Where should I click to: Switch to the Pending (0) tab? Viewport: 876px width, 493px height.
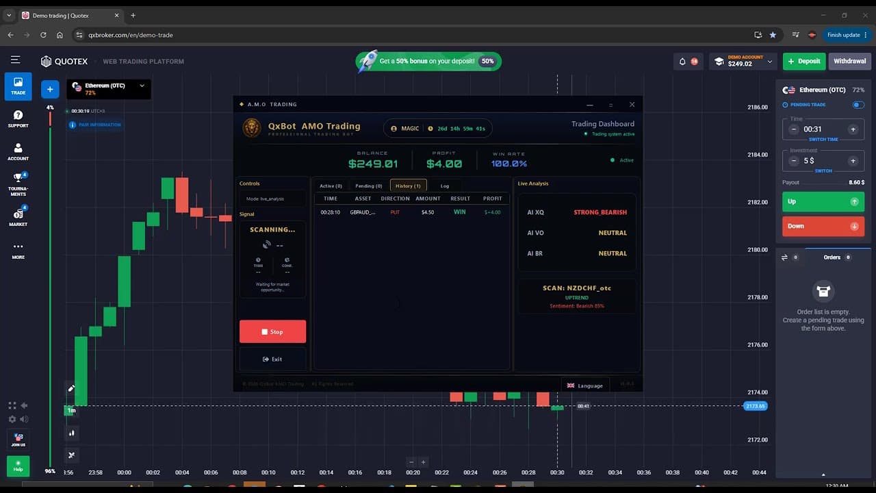pos(368,186)
